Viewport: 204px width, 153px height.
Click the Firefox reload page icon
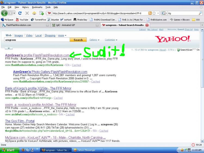(20, 13)
